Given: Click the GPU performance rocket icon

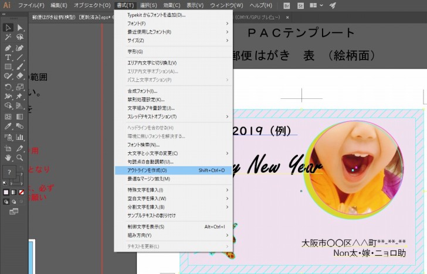Looking at the screenshot, I should [333, 5].
